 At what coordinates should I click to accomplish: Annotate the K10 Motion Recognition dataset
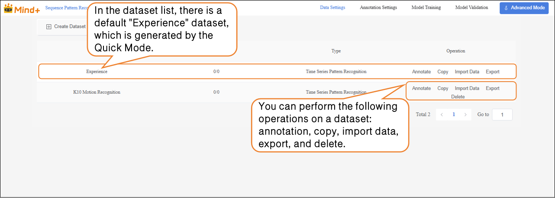point(421,88)
